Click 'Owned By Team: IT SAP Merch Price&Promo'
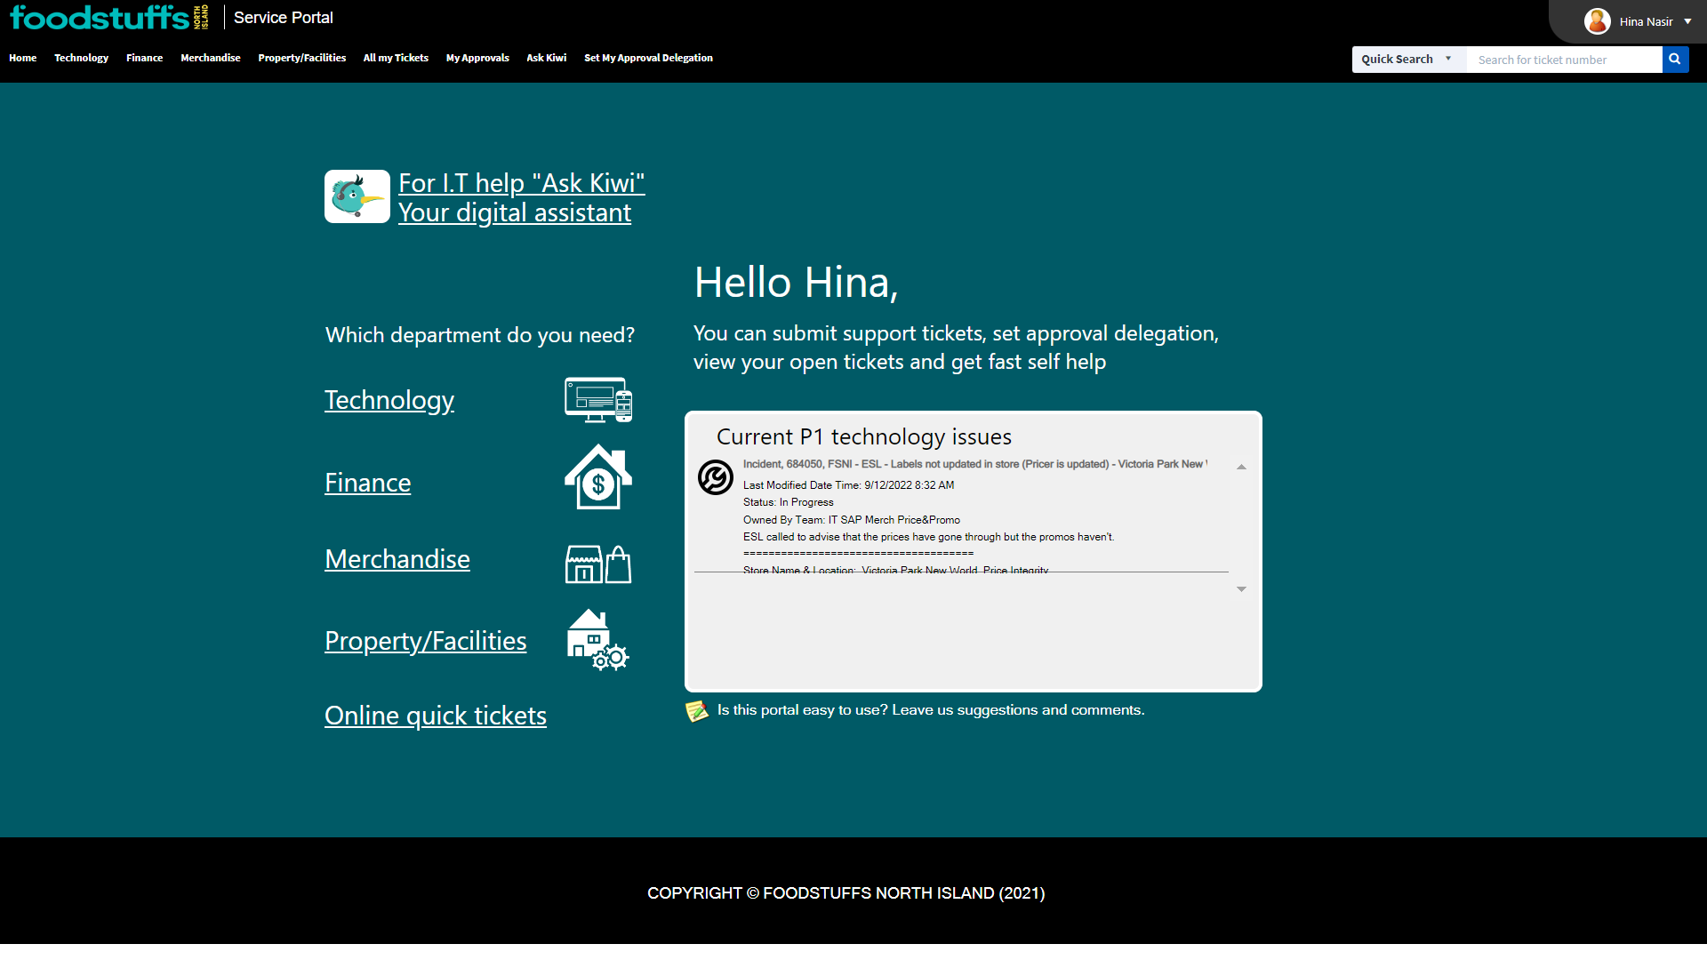Image resolution: width=1707 pixels, height=960 pixels. (x=852, y=520)
